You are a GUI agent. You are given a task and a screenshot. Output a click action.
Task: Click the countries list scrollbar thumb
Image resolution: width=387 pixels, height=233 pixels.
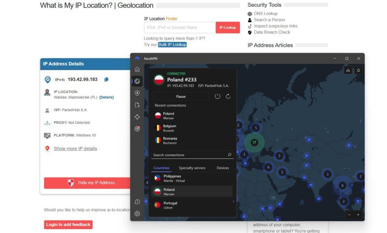233,201
